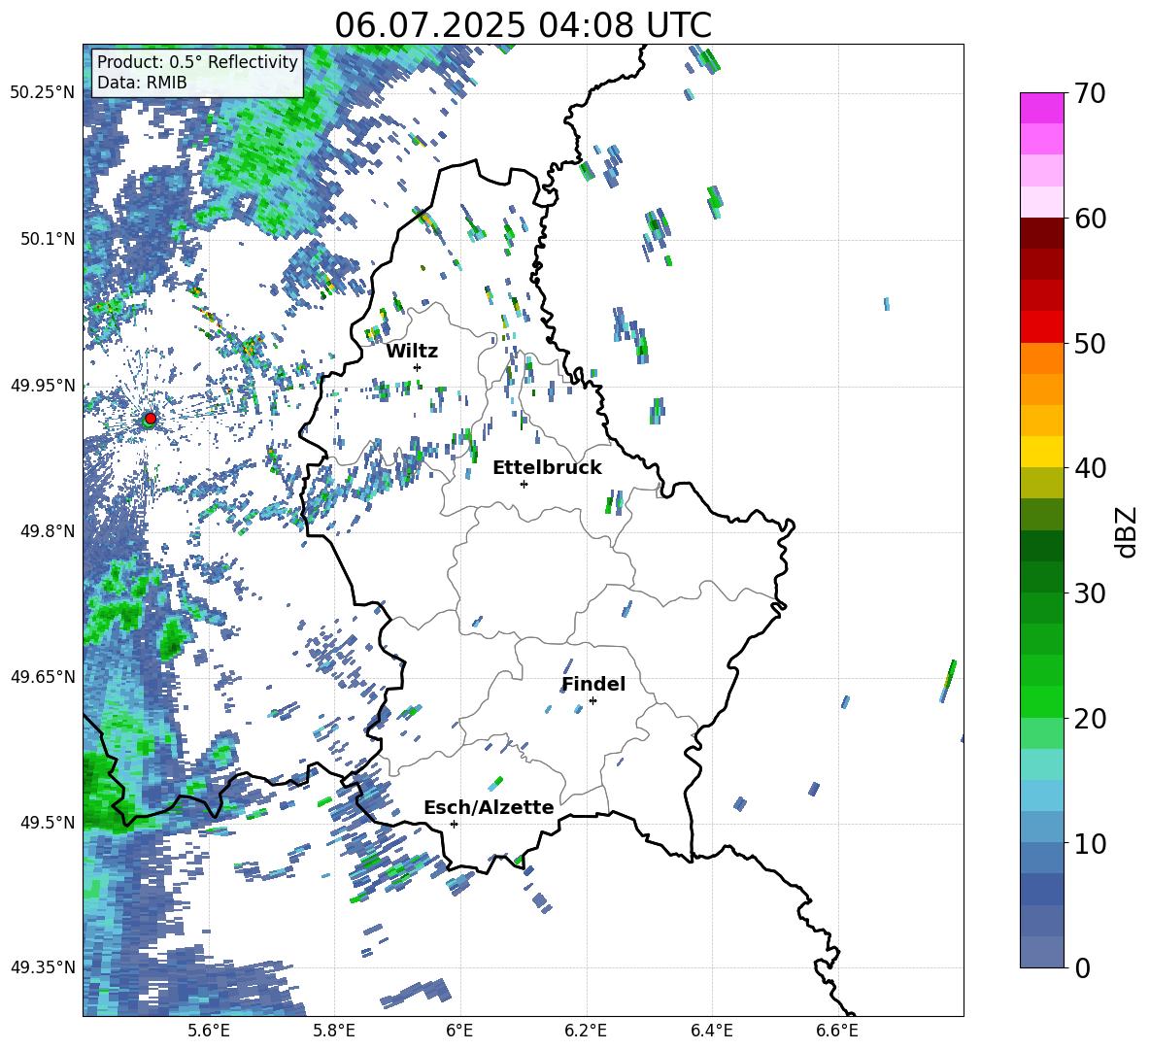Click the 5.6°E longitude label

209,1031
